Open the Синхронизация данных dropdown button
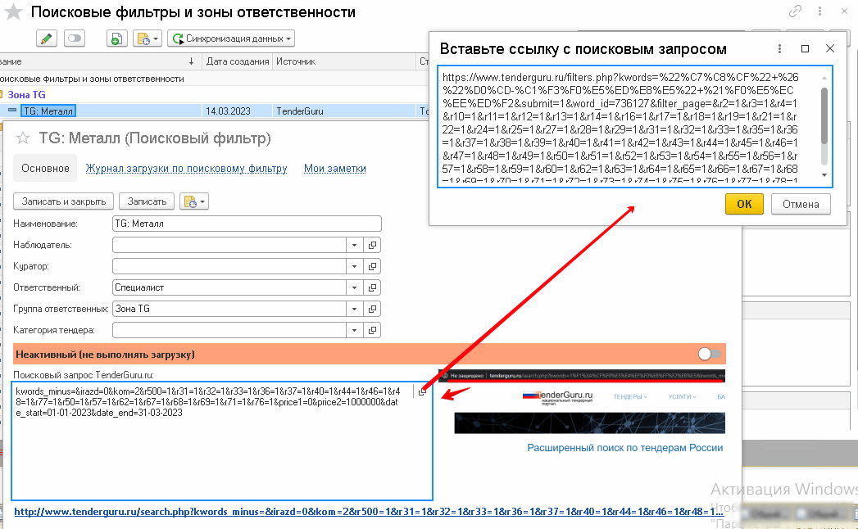 231,38
